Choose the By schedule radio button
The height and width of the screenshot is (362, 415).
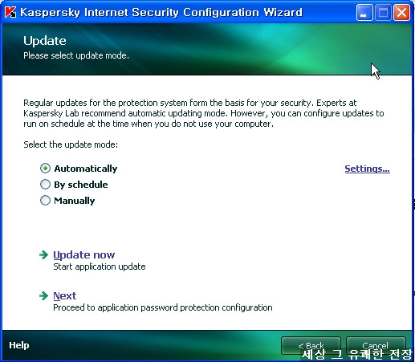tap(45, 185)
